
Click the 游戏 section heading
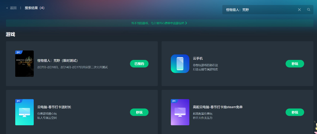(x=10, y=34)
